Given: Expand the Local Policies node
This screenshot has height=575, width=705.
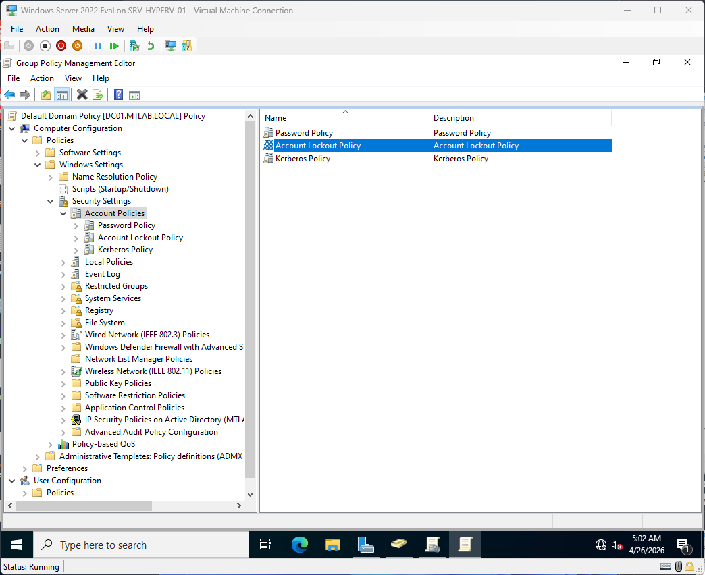Looking at the screenshot, I should [x=63, y=262].
